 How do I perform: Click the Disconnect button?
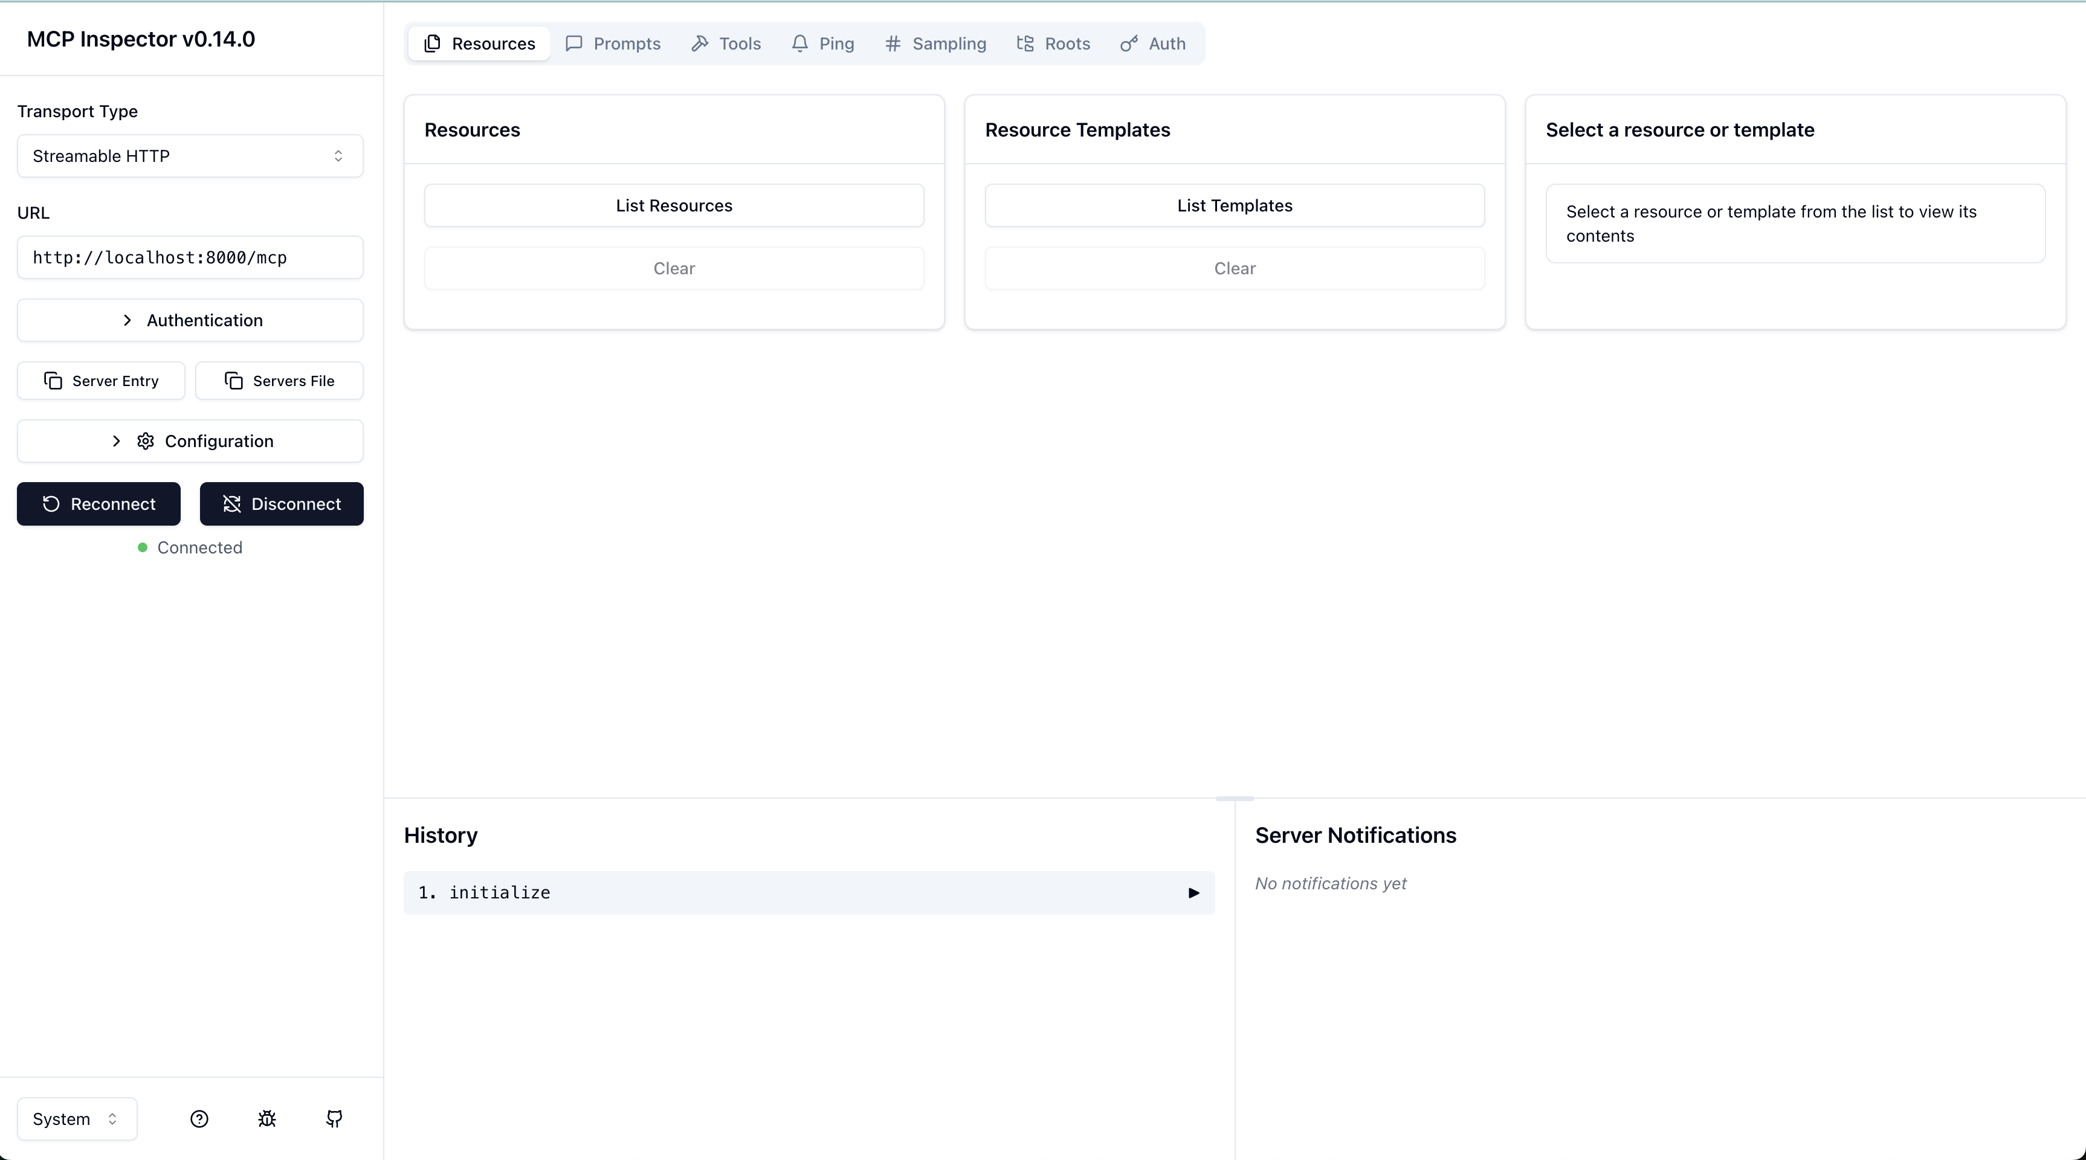point(282,504)
